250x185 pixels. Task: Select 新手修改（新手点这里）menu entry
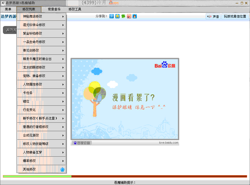[x=40, y=118]
